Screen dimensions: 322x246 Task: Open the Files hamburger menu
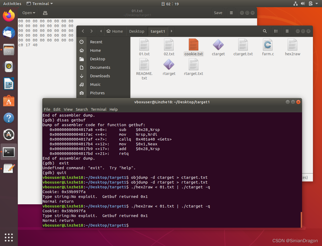click(287, 31)
